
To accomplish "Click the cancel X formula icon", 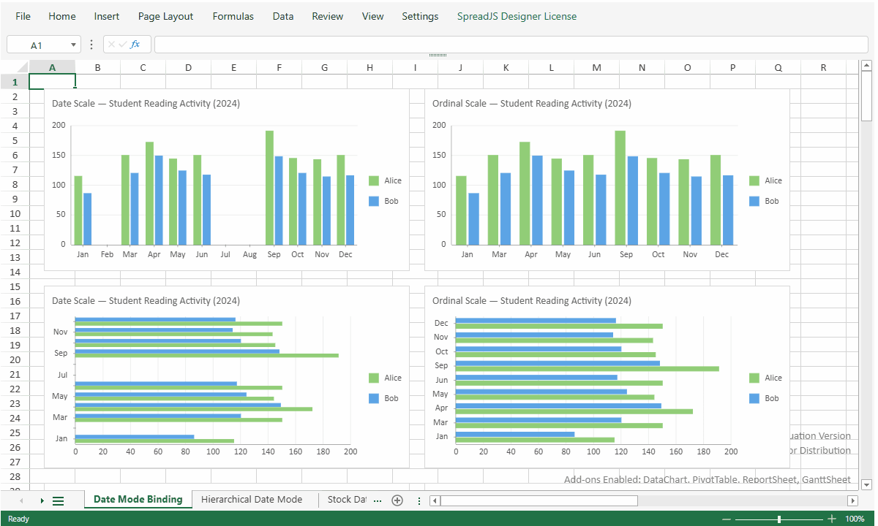I will pos(111,45).
